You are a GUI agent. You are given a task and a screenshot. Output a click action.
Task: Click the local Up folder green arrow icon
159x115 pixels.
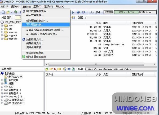point(47,69)
